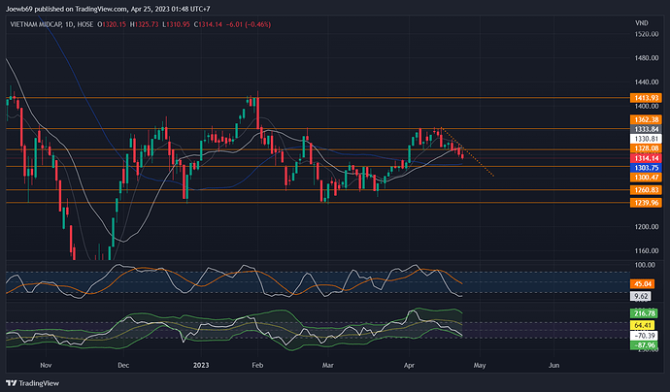Click the yellow 64.41 indicator value label

point(642,323)
